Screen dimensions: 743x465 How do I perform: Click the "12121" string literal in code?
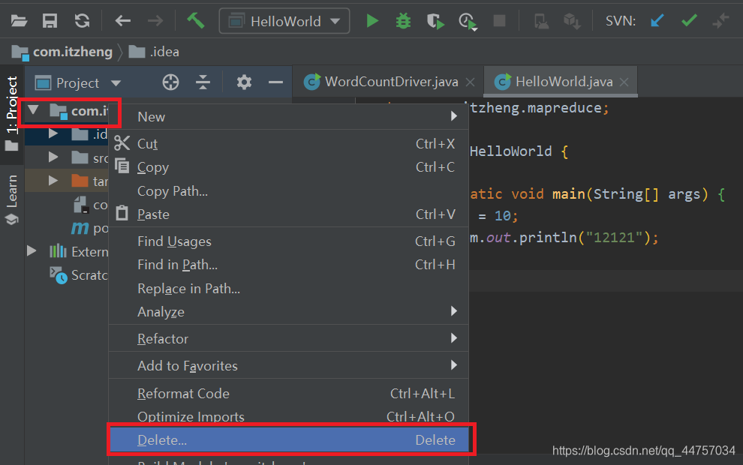pos(615,237)
